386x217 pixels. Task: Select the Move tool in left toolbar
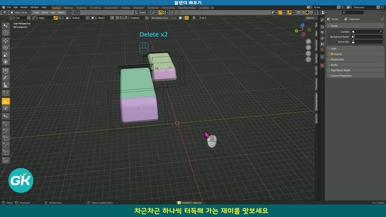coord(5,41)
